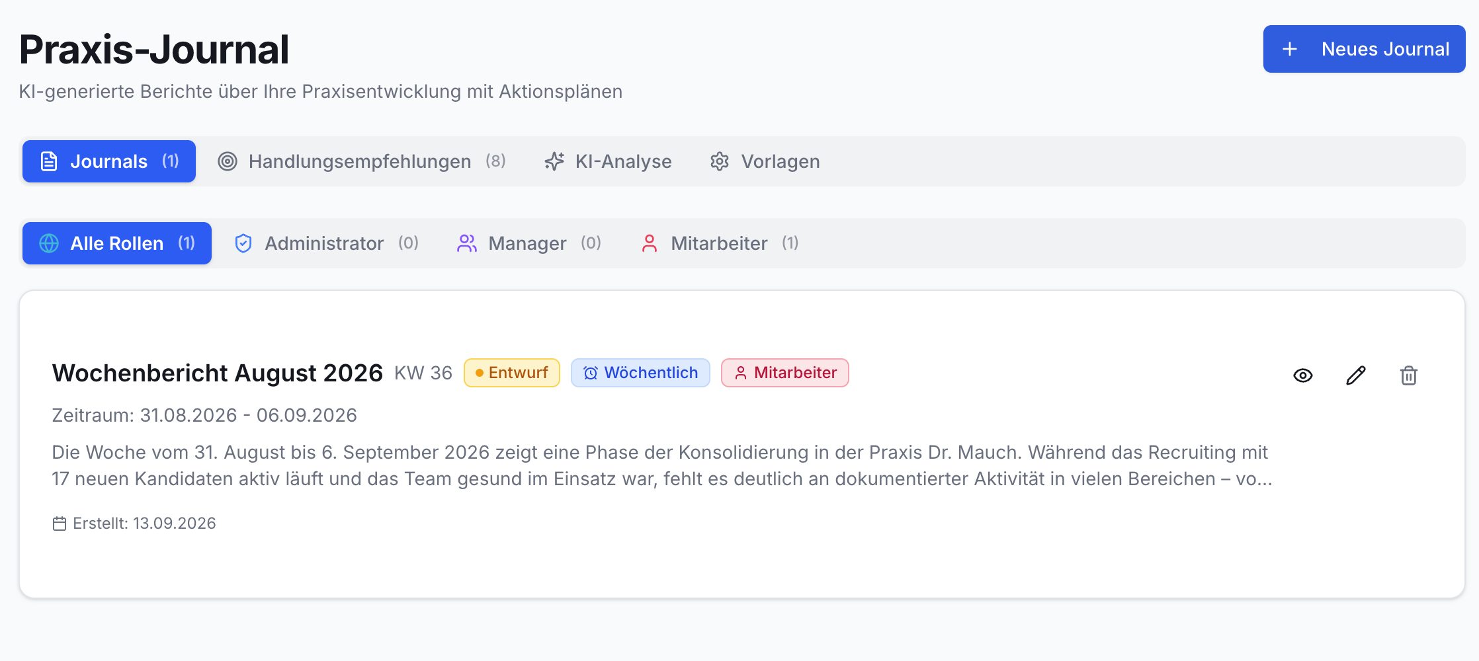Show only Mitarbeiter role journals
Screen dimensions: 1479x661
point(719,243)
